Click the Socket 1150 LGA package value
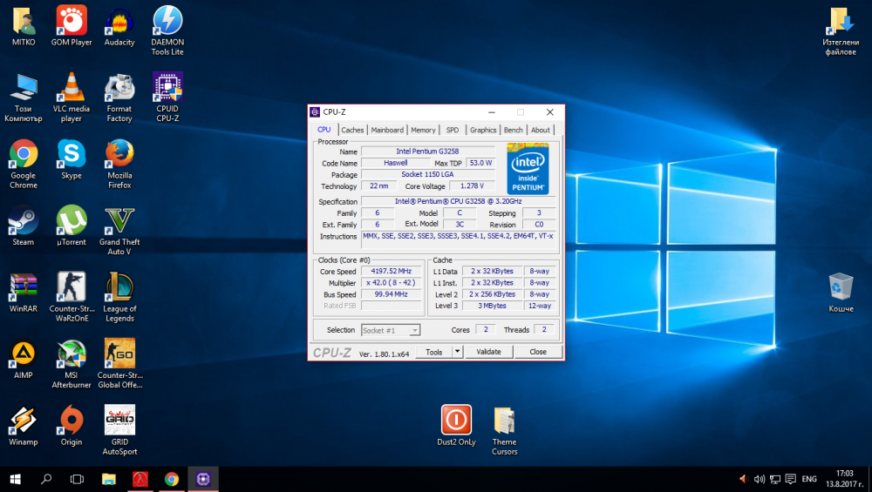Image resolution: width=872 pixels, height=492 pixels. pos(427,174)
